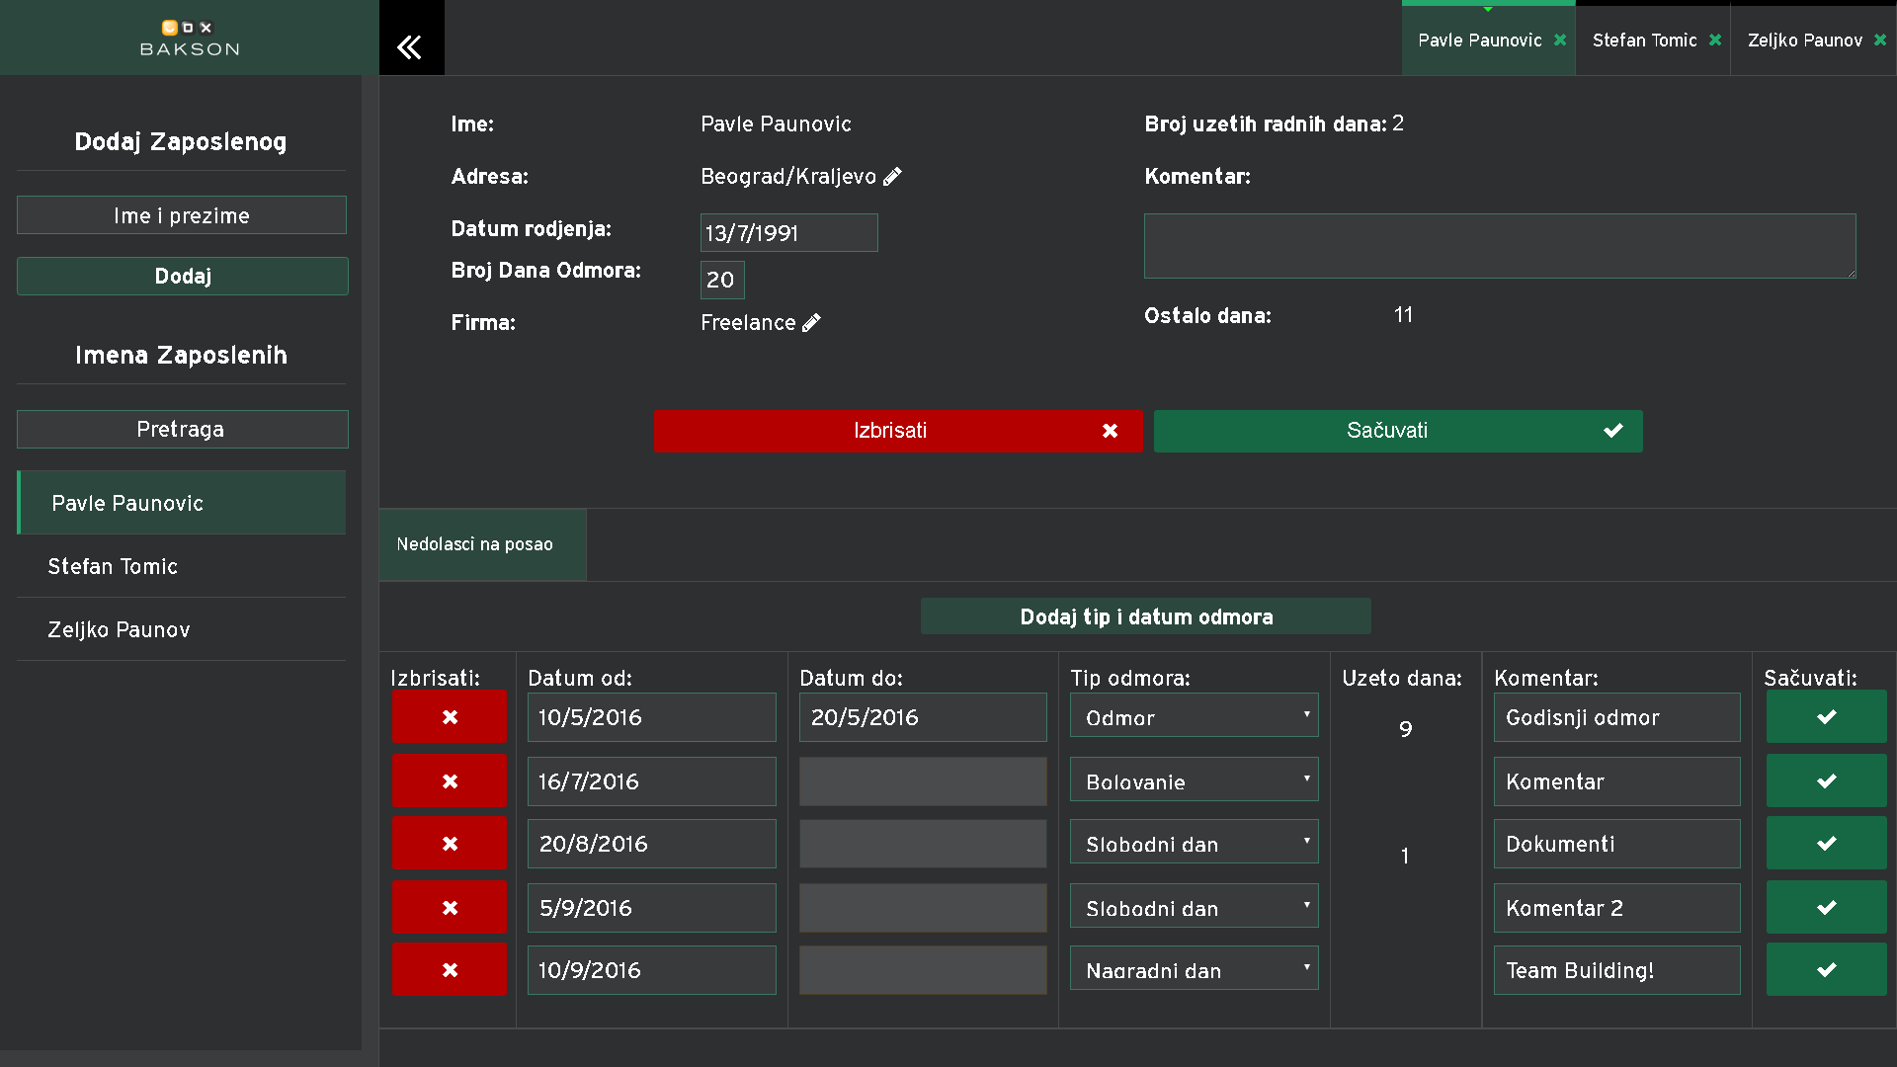Click the Datum rodjenja field 13/7/1991
The width and height of the screenshot is (1897, 1067).
788,233
